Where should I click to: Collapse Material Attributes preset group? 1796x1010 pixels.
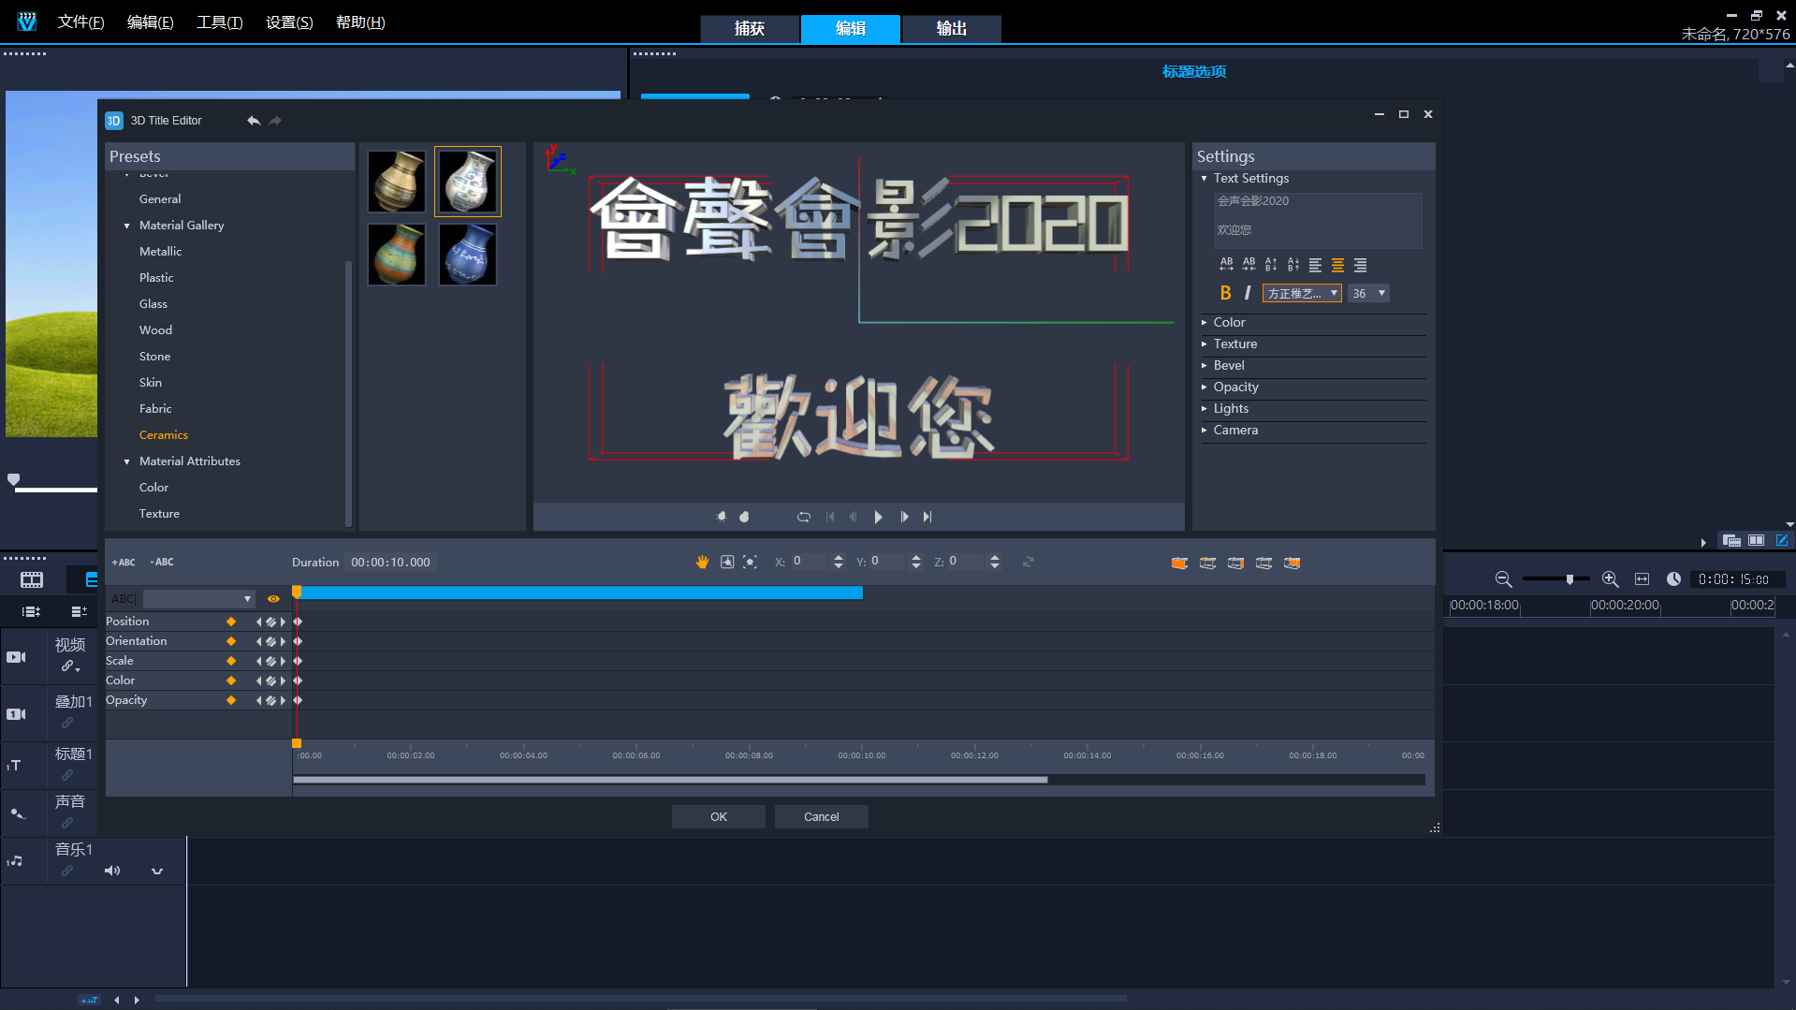click(126, 461)
